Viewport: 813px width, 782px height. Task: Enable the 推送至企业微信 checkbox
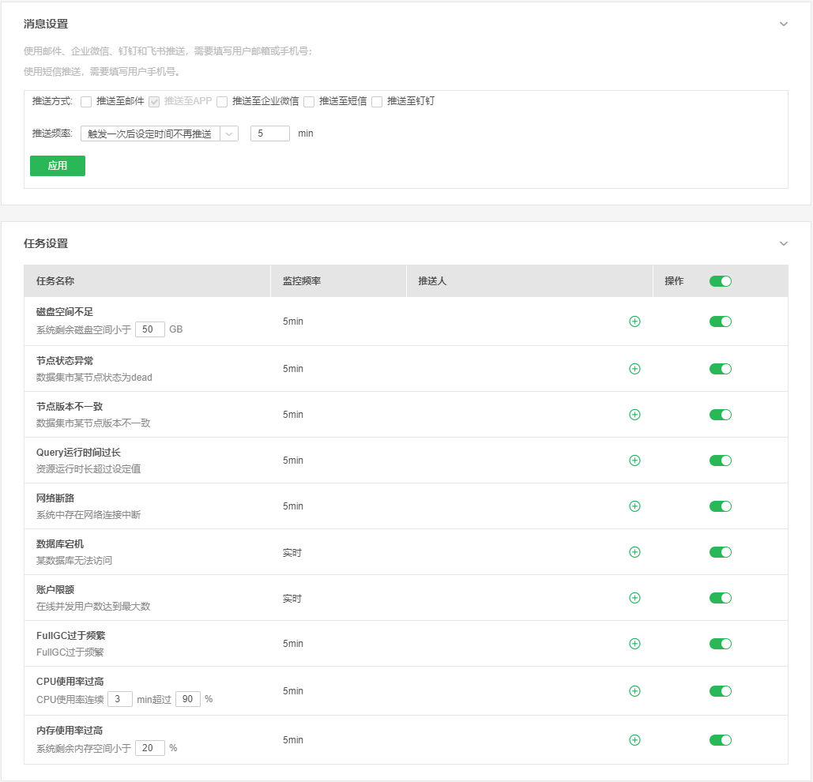coord(222,102)
